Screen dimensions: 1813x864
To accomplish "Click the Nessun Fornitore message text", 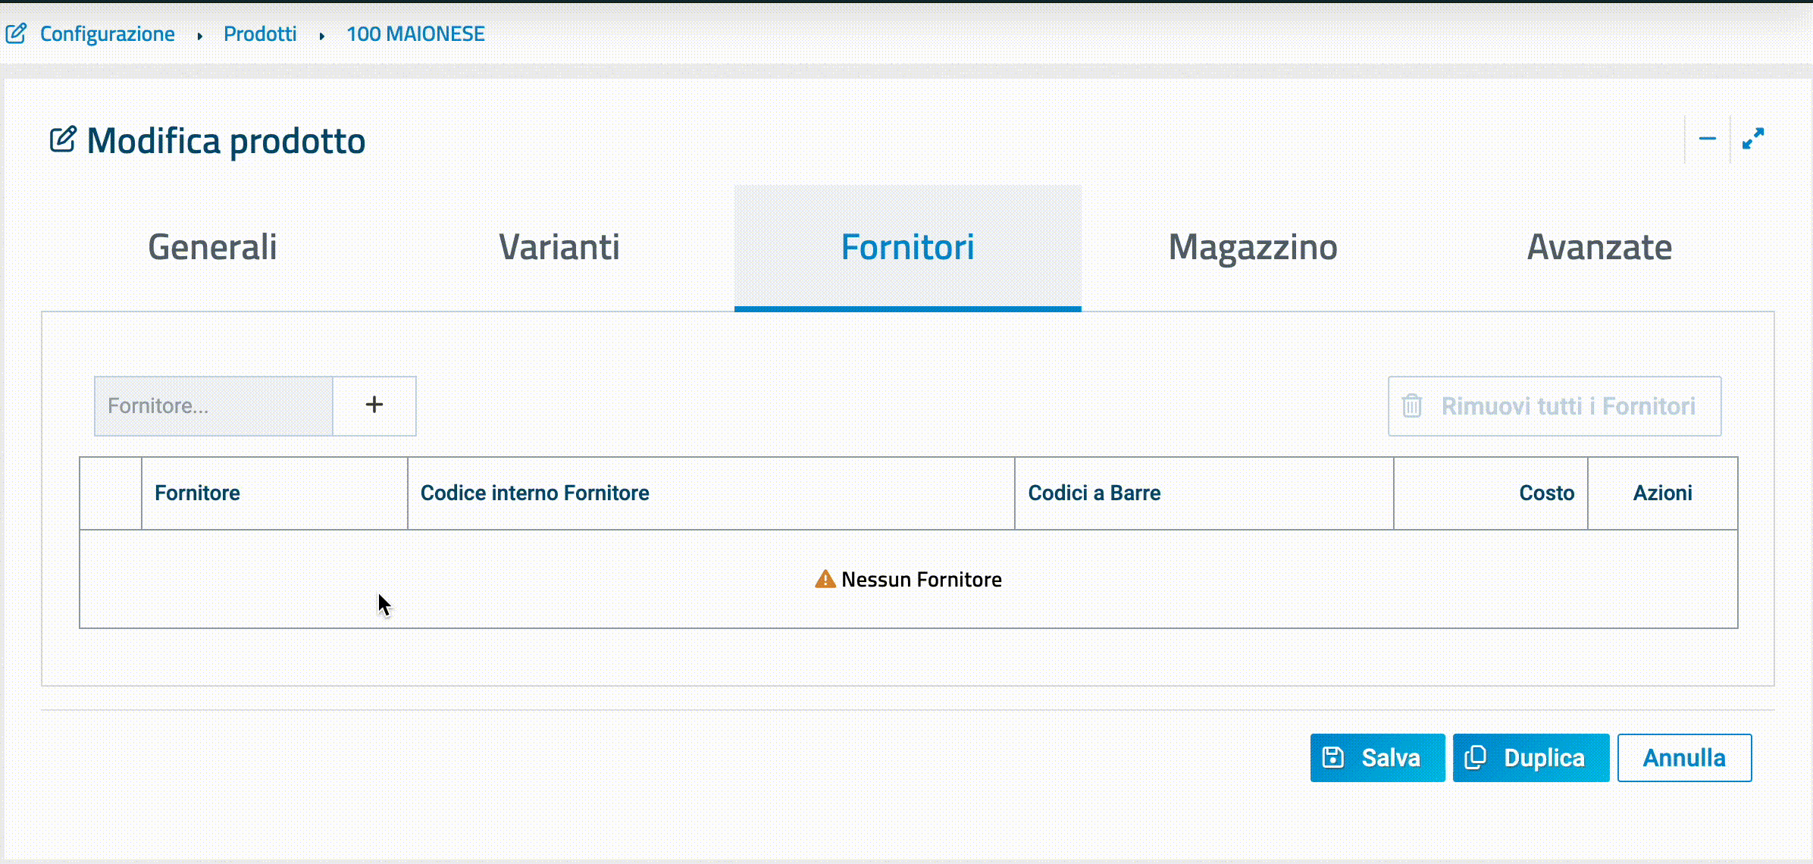I will tap(922, 580).
